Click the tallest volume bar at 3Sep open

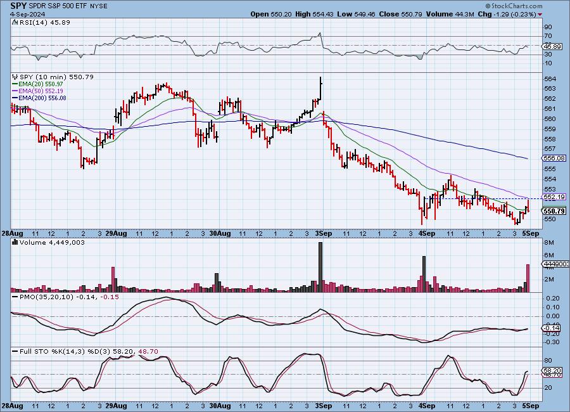pos(320,267)
